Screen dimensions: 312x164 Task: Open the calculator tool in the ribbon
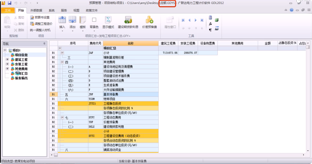click(210, 18)
